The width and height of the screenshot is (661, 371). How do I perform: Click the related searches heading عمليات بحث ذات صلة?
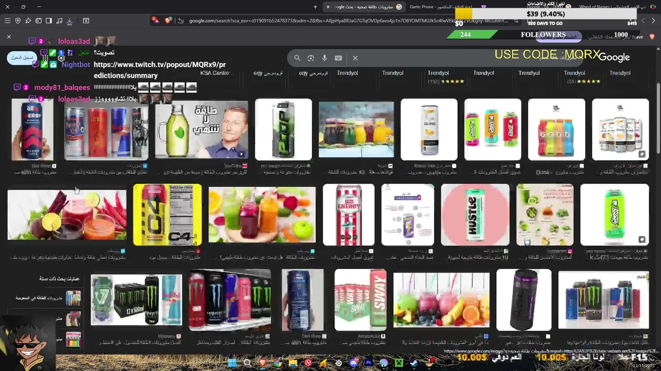(x=59, y=279)
